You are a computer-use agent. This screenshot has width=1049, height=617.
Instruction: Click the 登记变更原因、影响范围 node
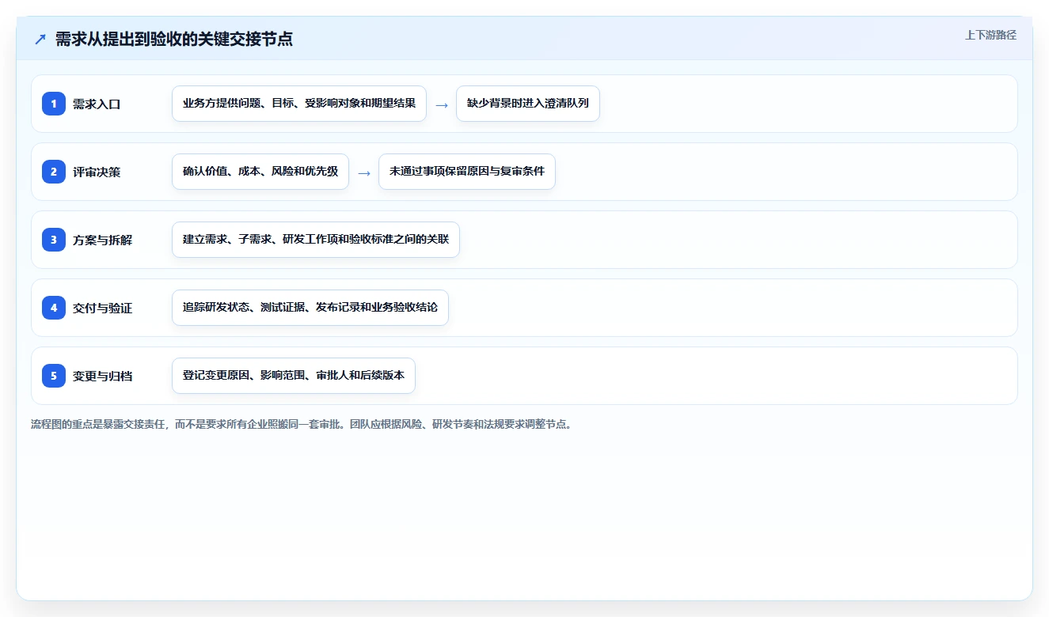pos(294,376)
